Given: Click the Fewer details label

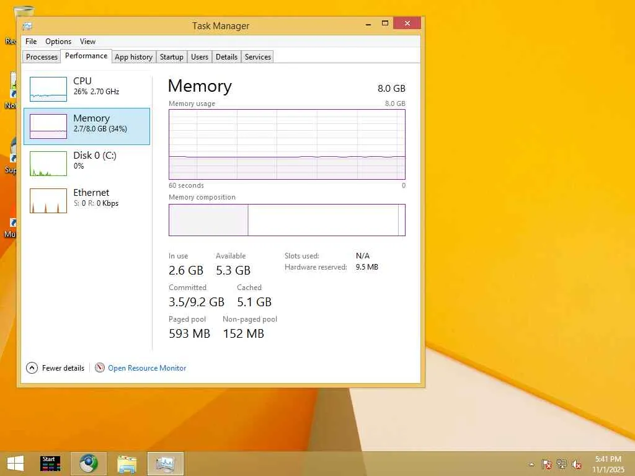Looking at the screenshot, I should click(63, 368).
